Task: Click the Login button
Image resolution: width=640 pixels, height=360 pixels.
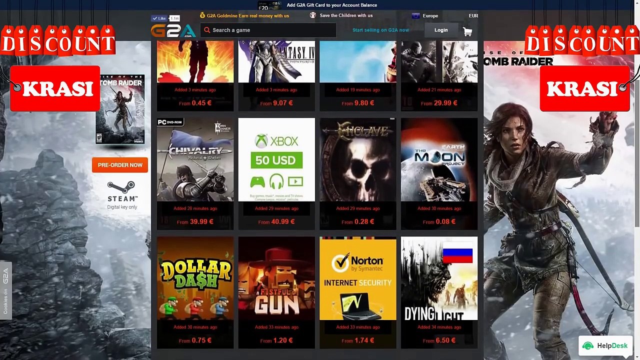Action: pyautogui.click(x=441, y=30)
